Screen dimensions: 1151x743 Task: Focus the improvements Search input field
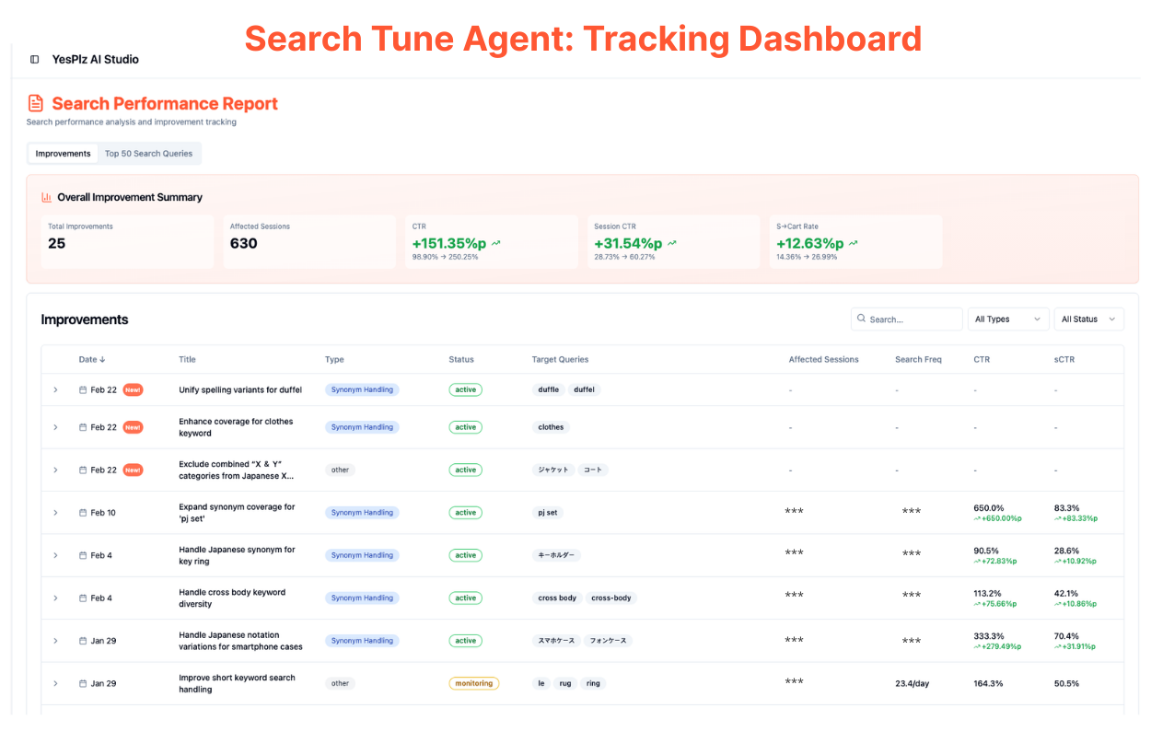coord(912,319)
